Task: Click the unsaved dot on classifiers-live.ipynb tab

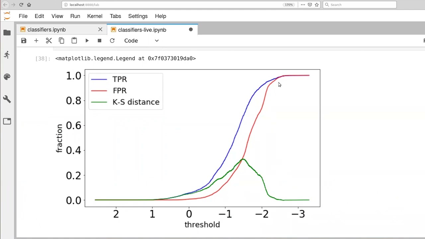Action: click(191, 30)
